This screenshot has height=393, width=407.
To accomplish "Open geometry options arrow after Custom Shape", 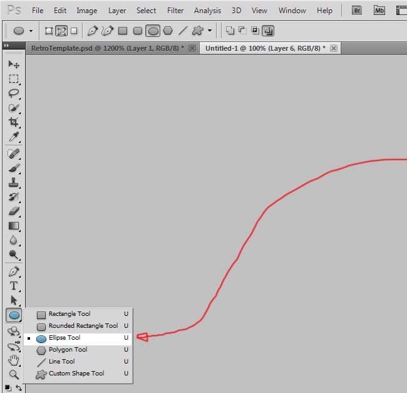I will tap(210, 31).
